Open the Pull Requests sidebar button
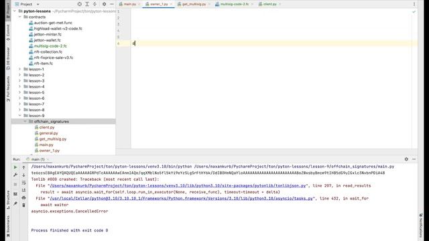This screenshot has height=241, width=429. (x=8, y=89)
